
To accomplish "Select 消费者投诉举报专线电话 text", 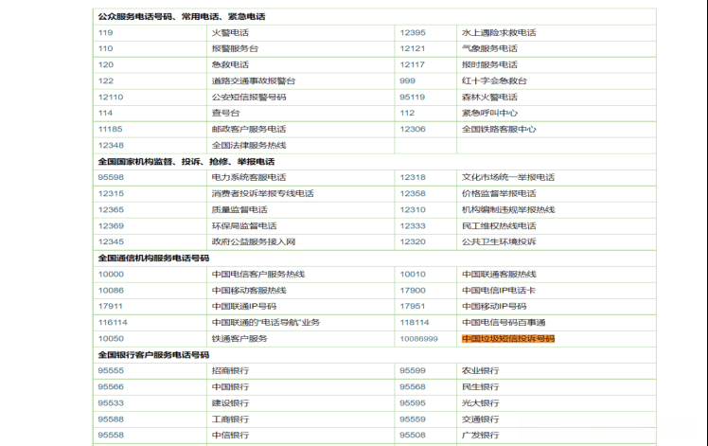I will click(263, 194).
